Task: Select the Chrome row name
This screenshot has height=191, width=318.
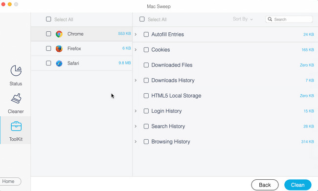Action: [75, 34]
